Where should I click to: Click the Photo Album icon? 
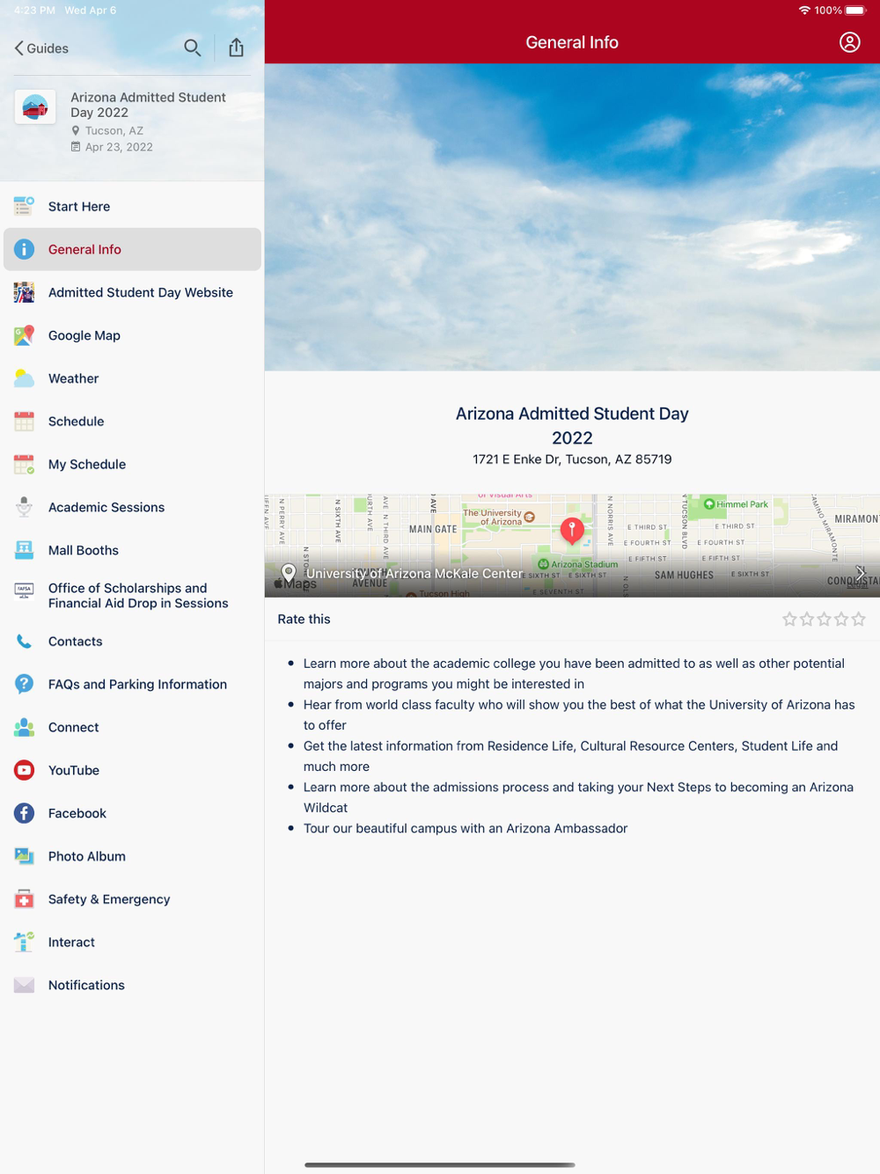pyautogui.click(x=25, y=856)
